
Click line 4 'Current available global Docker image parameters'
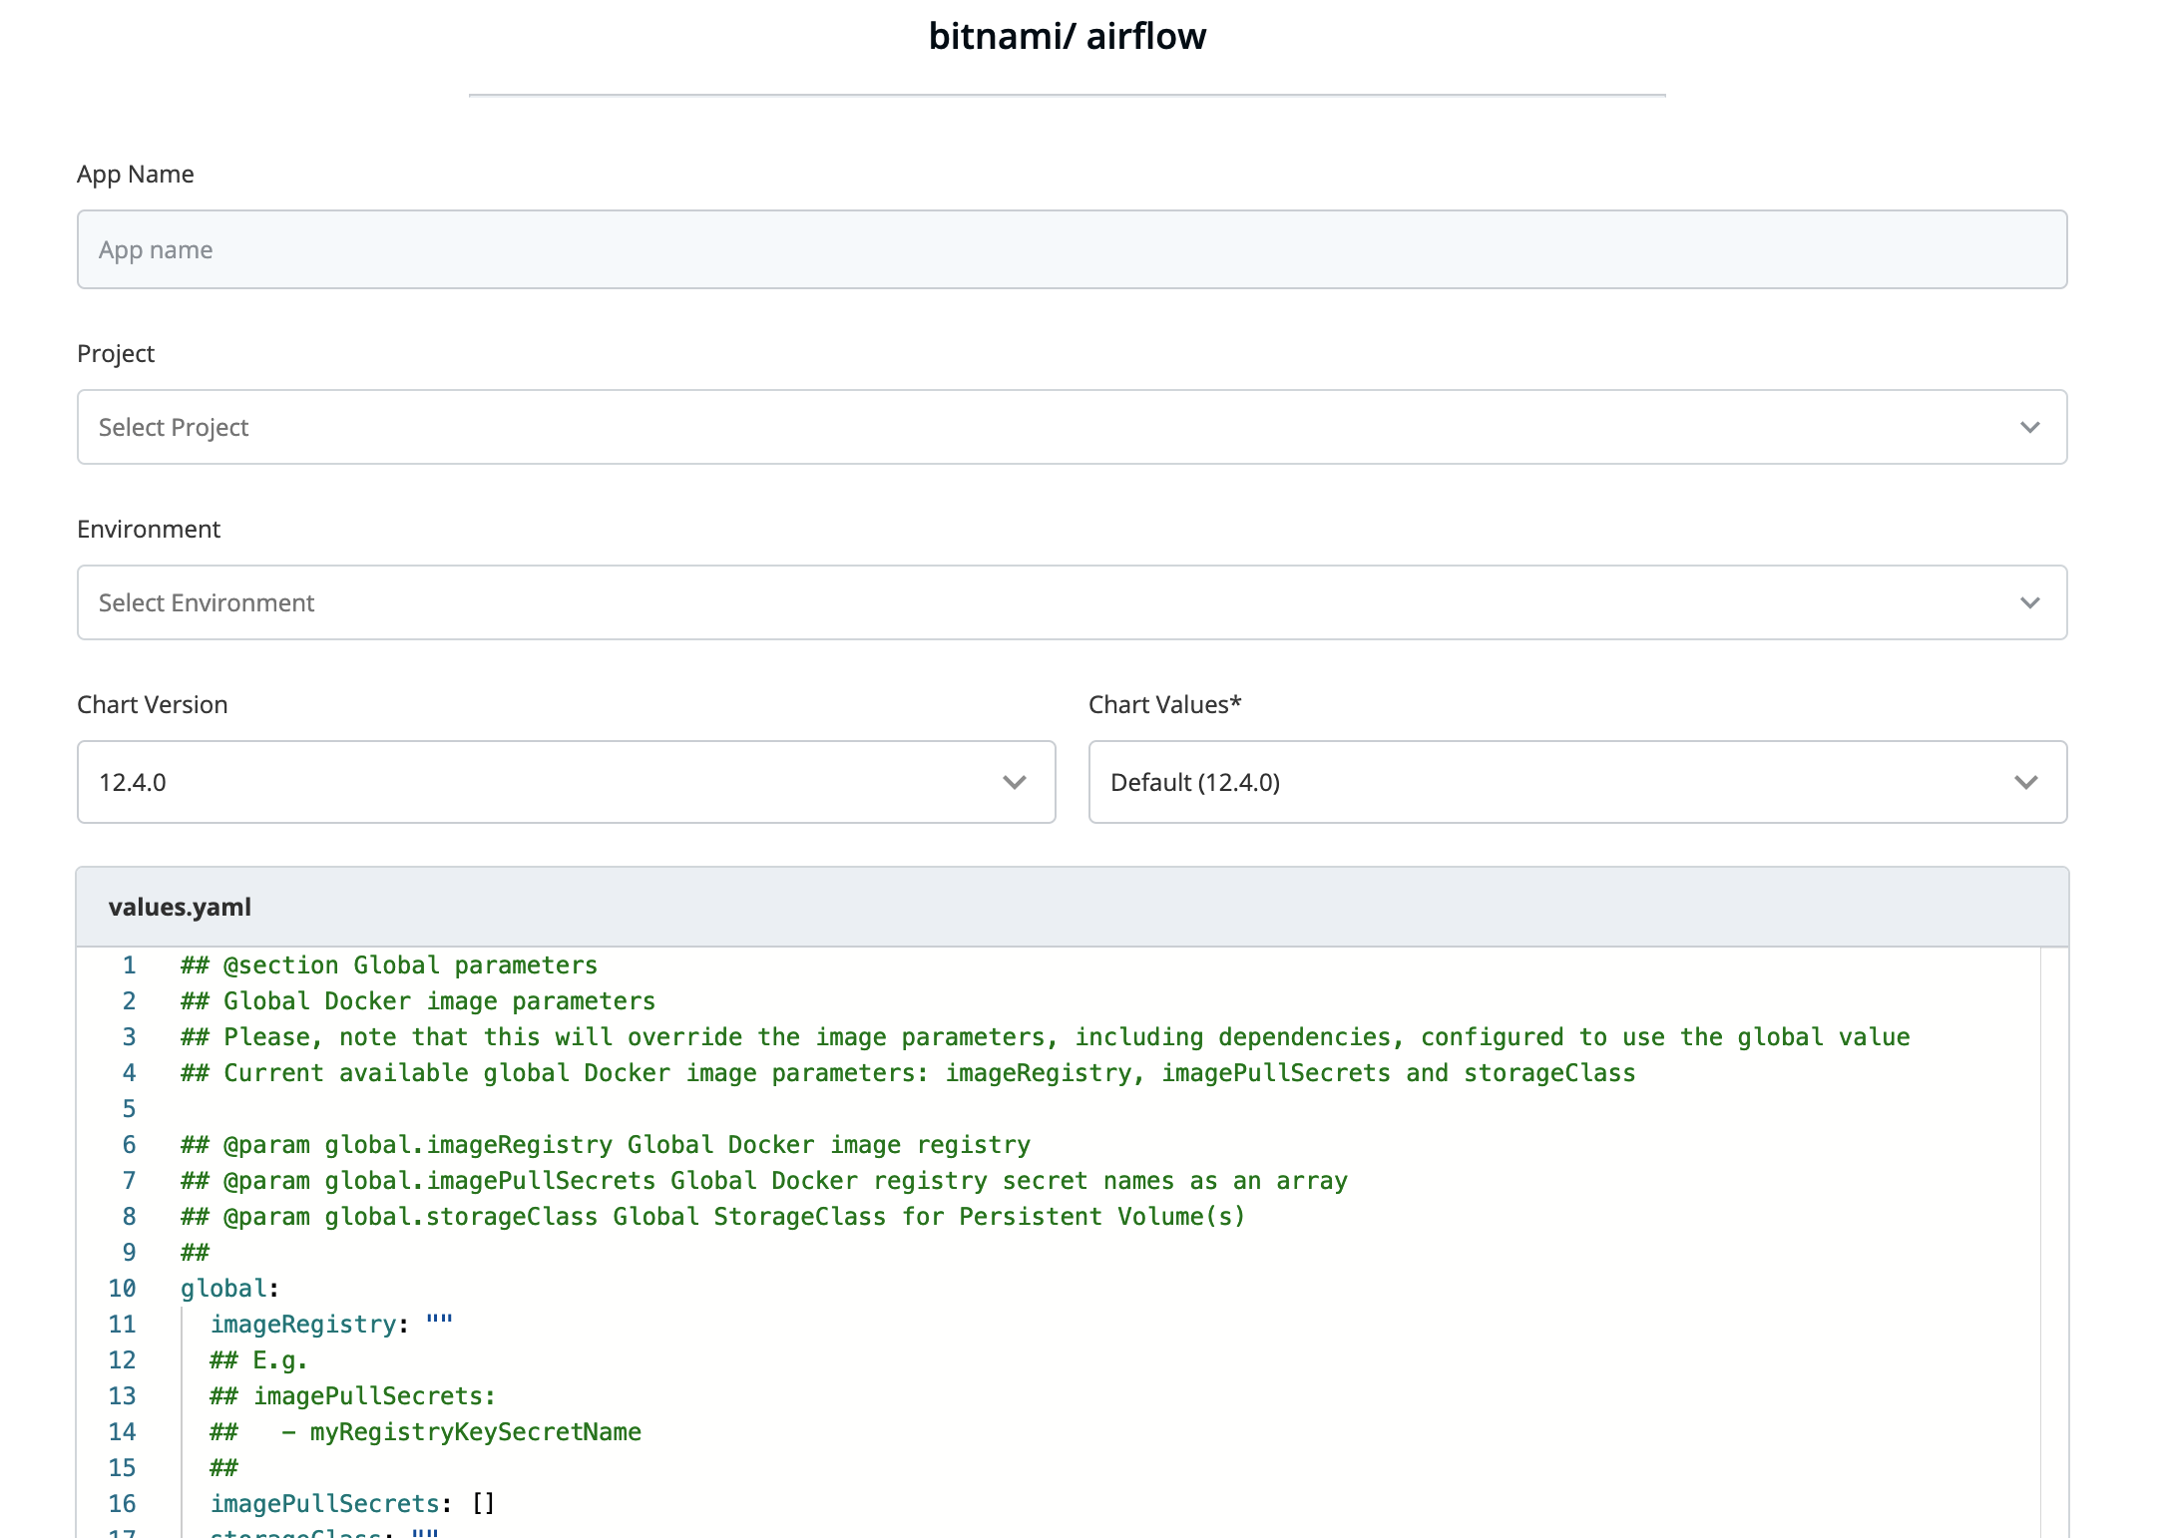click(x=908, y=1072)
